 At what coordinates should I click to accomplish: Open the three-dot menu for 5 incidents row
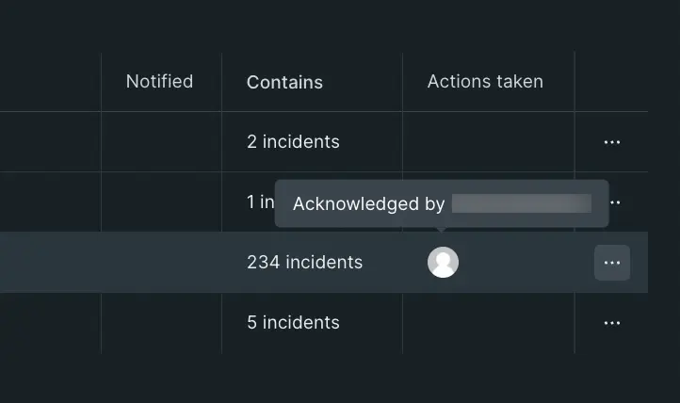(x=612, y=323)
